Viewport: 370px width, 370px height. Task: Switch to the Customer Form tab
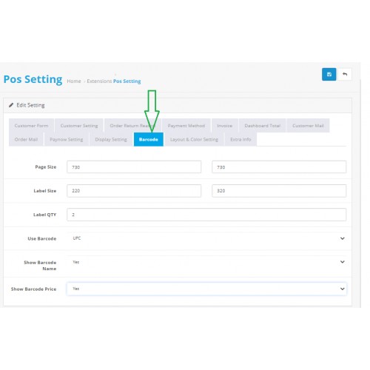[x=31, y=126]
